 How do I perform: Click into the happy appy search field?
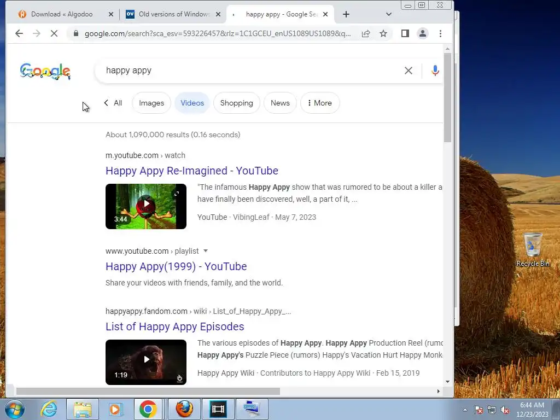point(250,71)
